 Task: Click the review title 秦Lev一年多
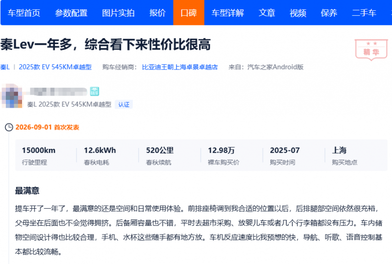pos(105,45)
